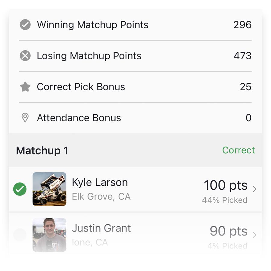This screenshot has width=271, height=271.
Task: Open Kyle Larson's sprint car thumbnail
Action: tap(49, 189)
